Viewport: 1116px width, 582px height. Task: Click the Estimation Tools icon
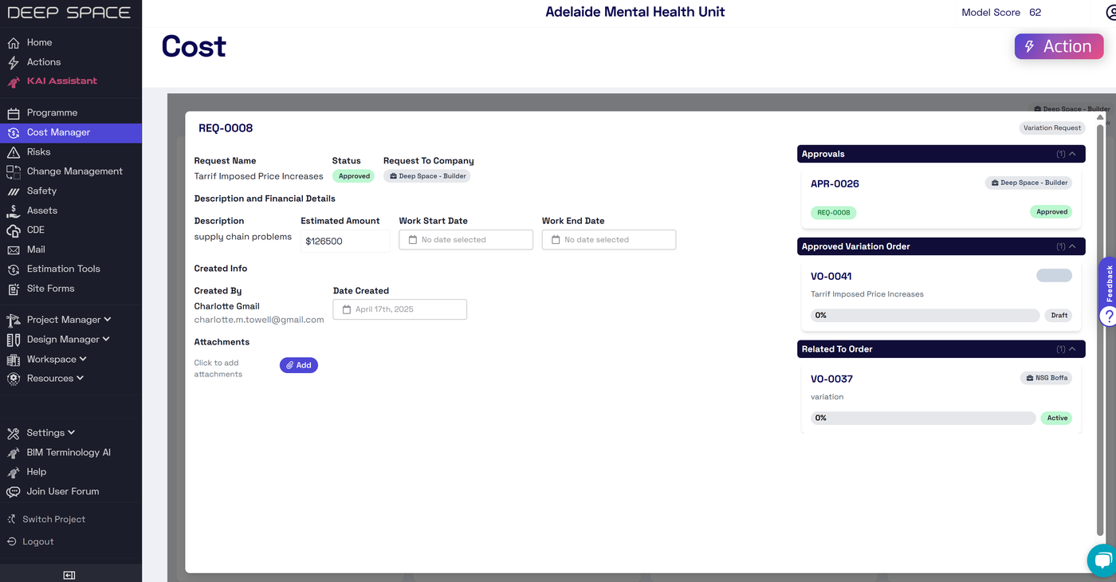click(14, 269)
